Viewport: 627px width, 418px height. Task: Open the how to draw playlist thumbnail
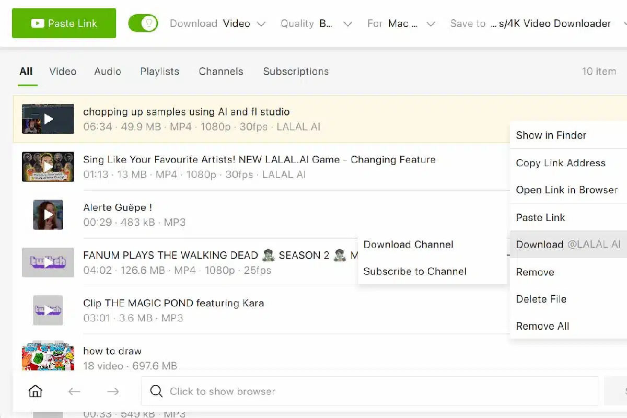[x=48, y=357]
